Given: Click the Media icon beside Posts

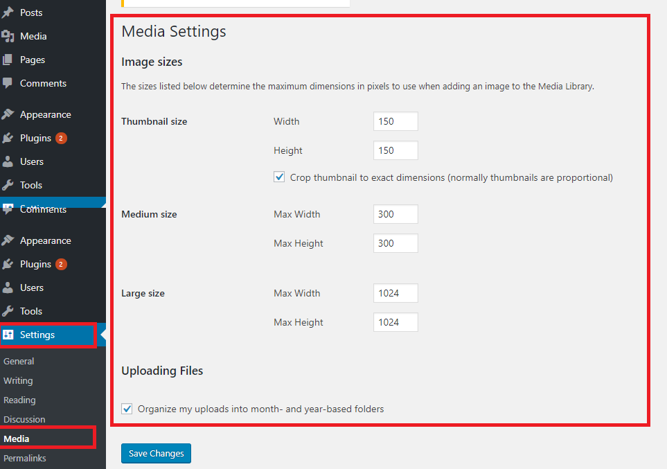Looking at the screenshot, I should [x=8, y=36].
